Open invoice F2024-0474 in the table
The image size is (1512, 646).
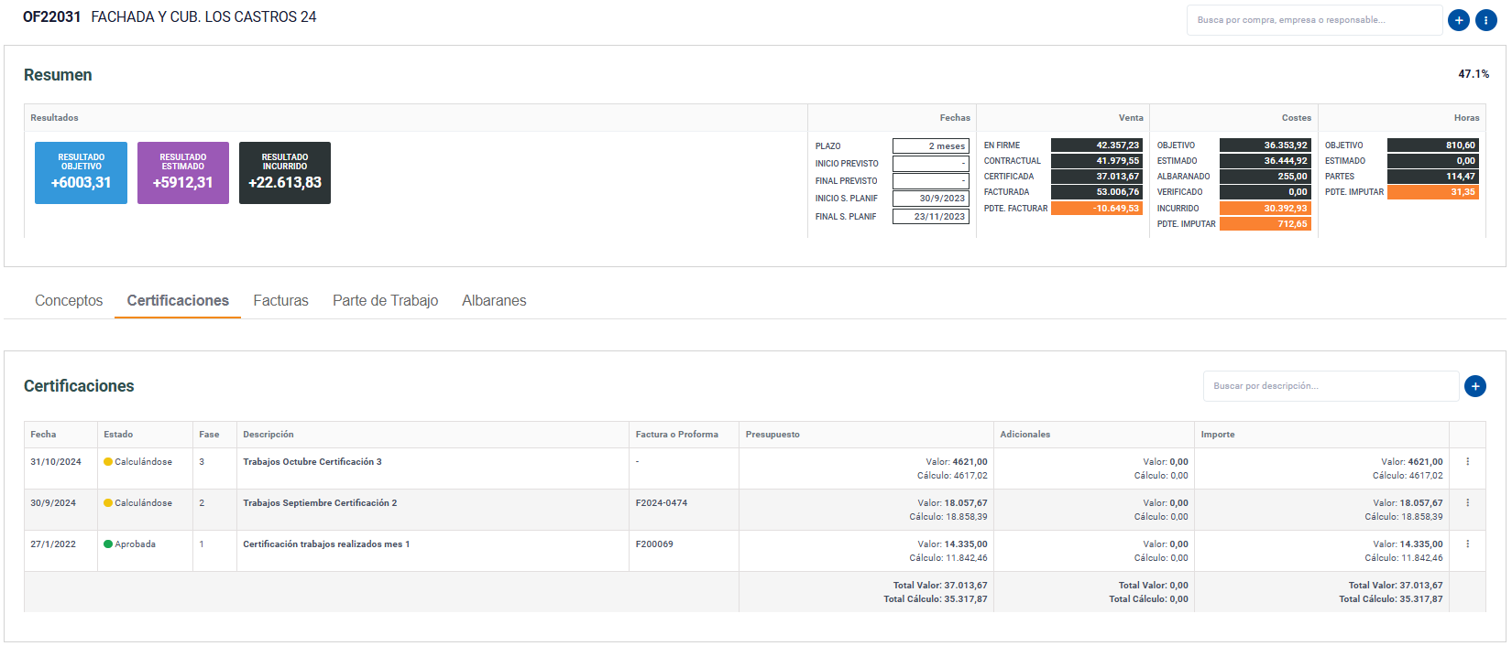pos(661,503)
